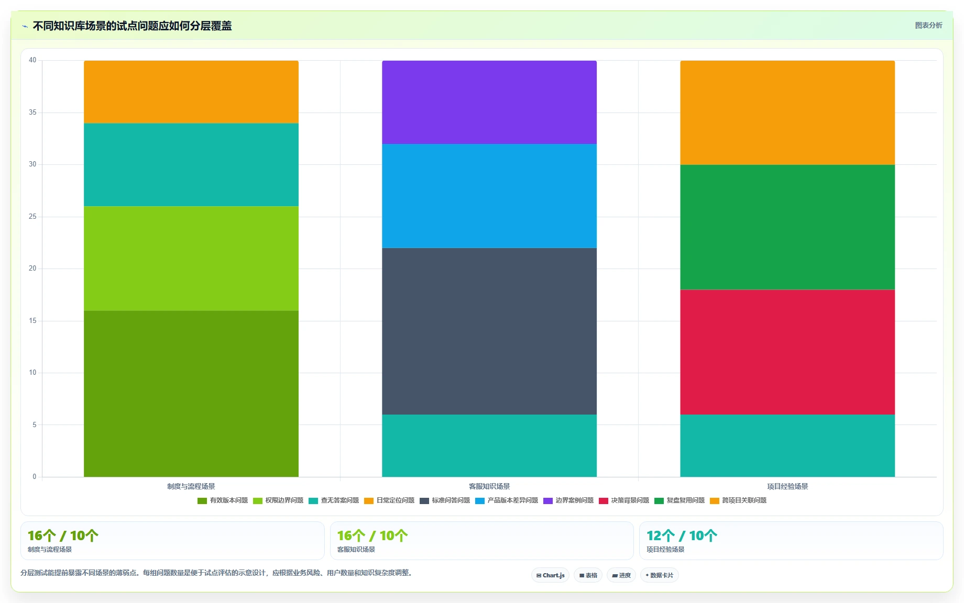The image size is (964, 603).
Task: Click y-axis tick label 25
Action: (32, 217)
